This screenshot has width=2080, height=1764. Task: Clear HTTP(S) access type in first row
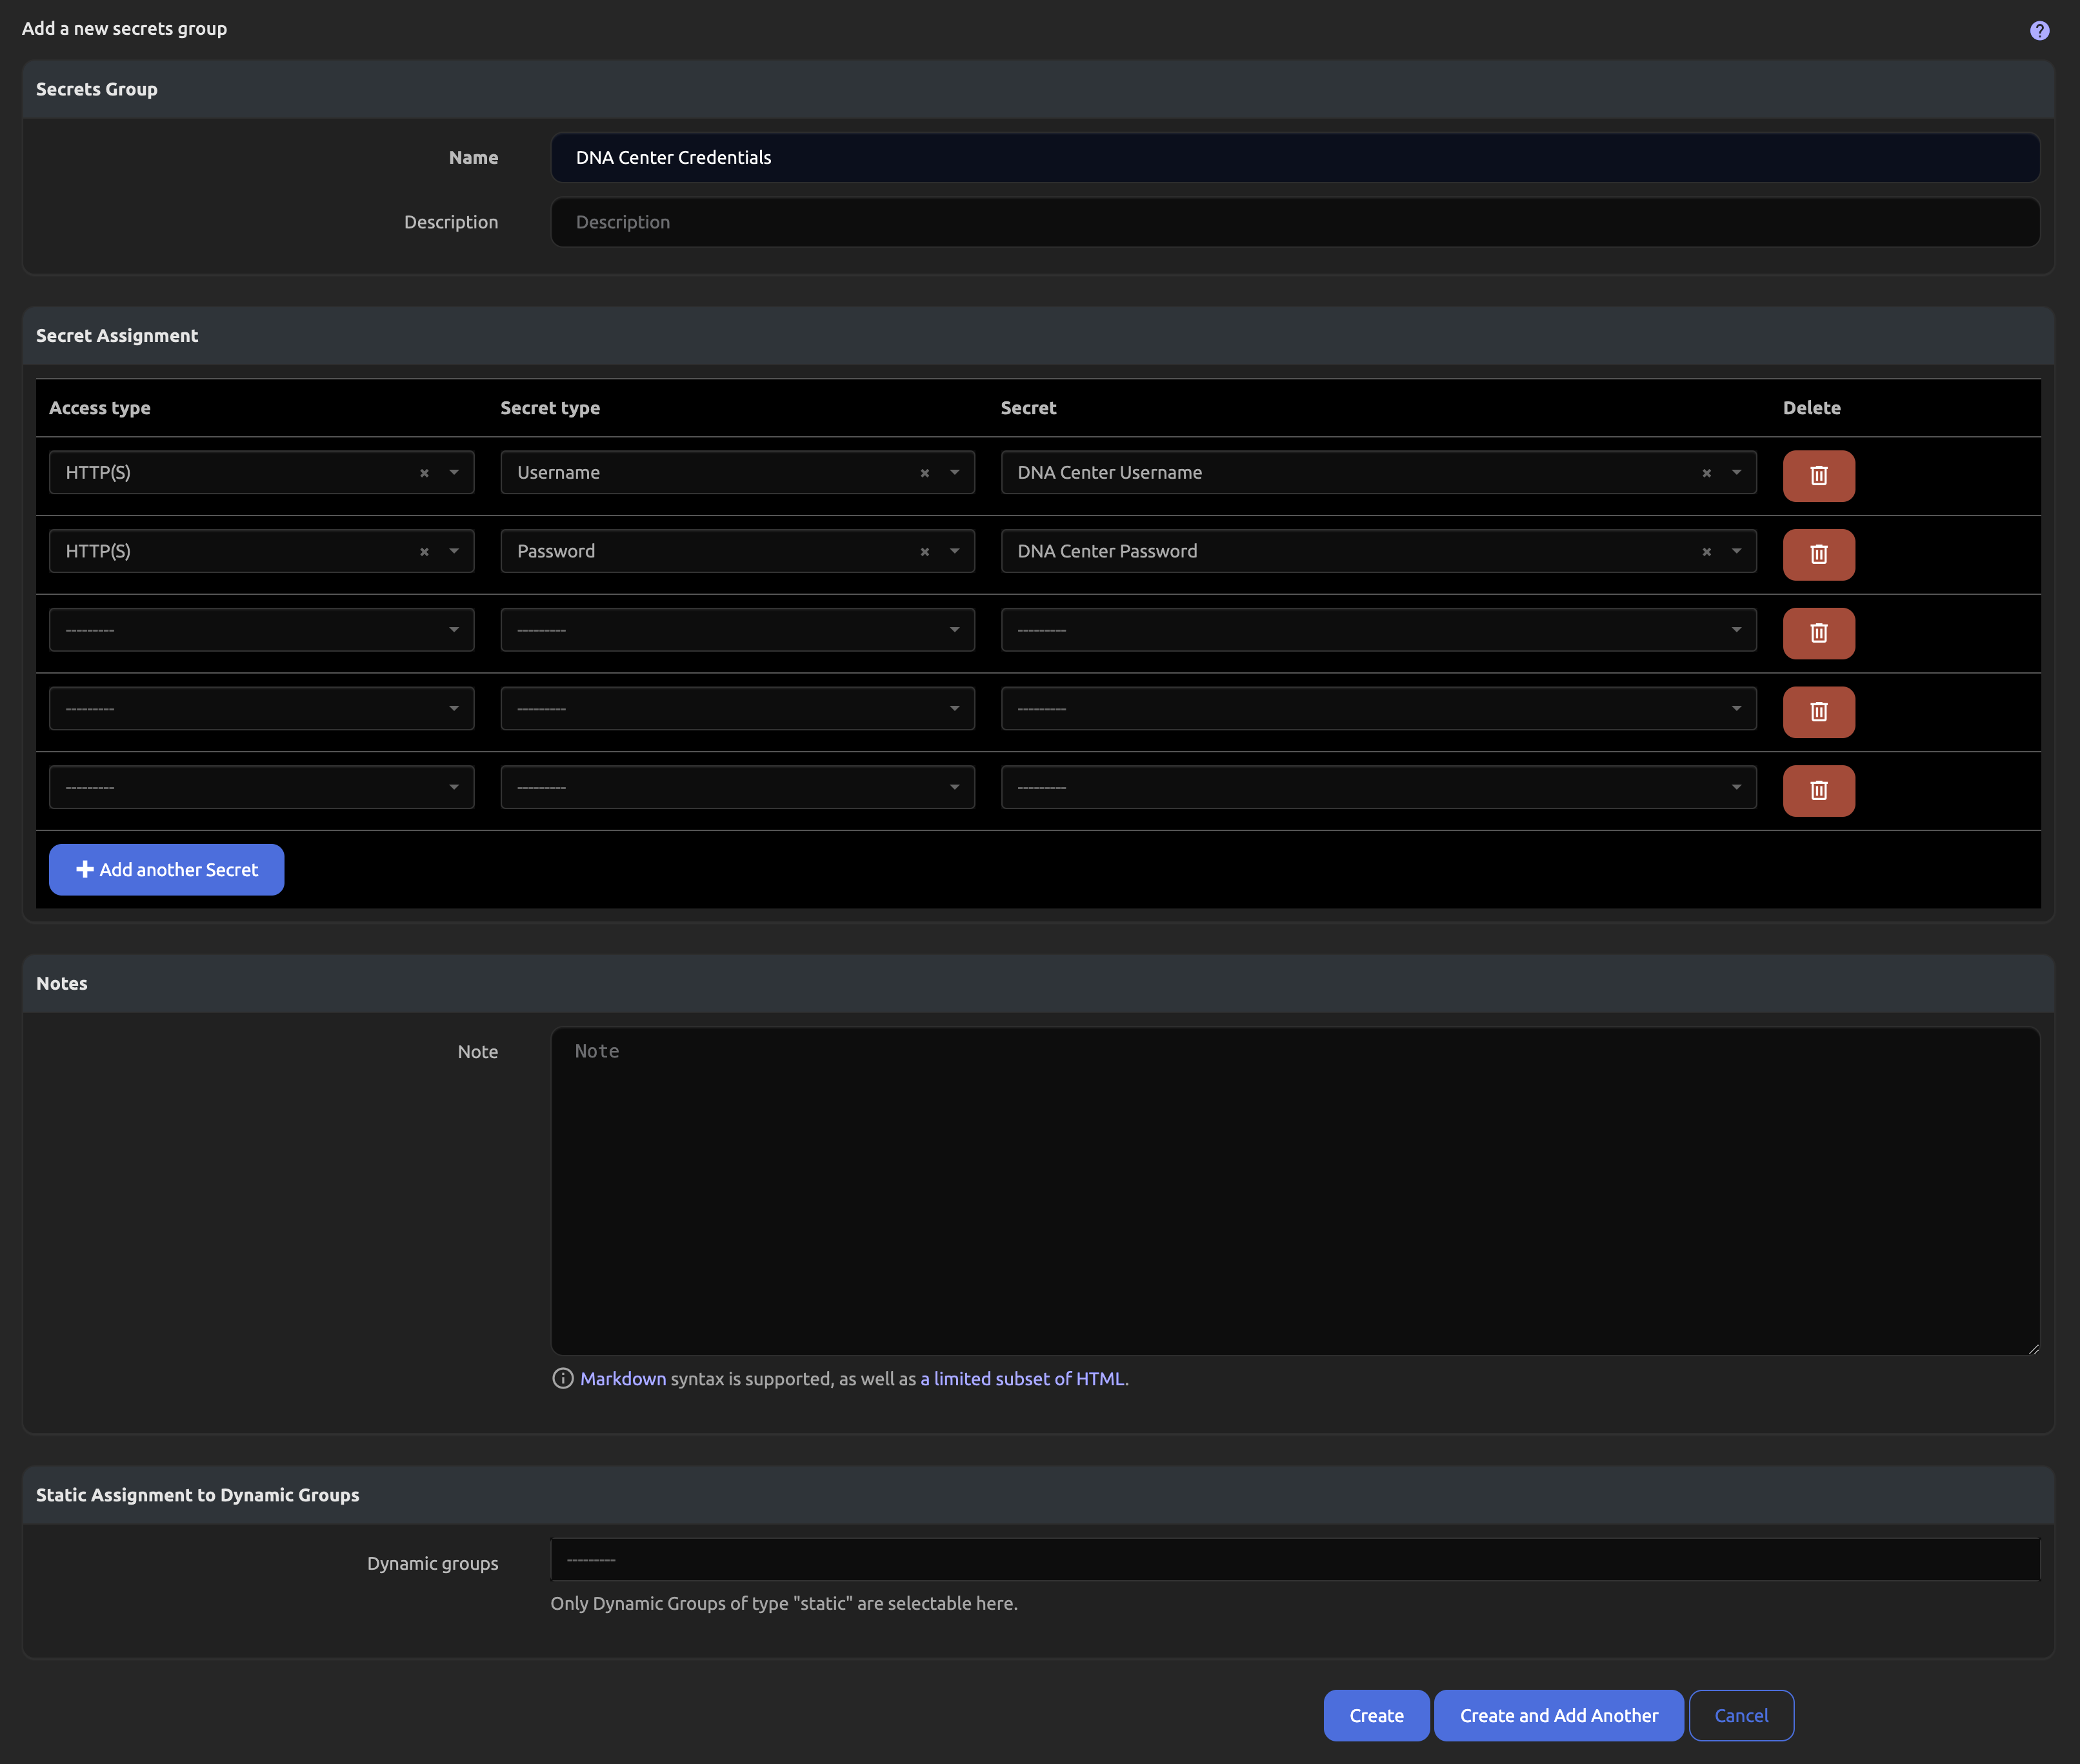click(x=424, y=473)
